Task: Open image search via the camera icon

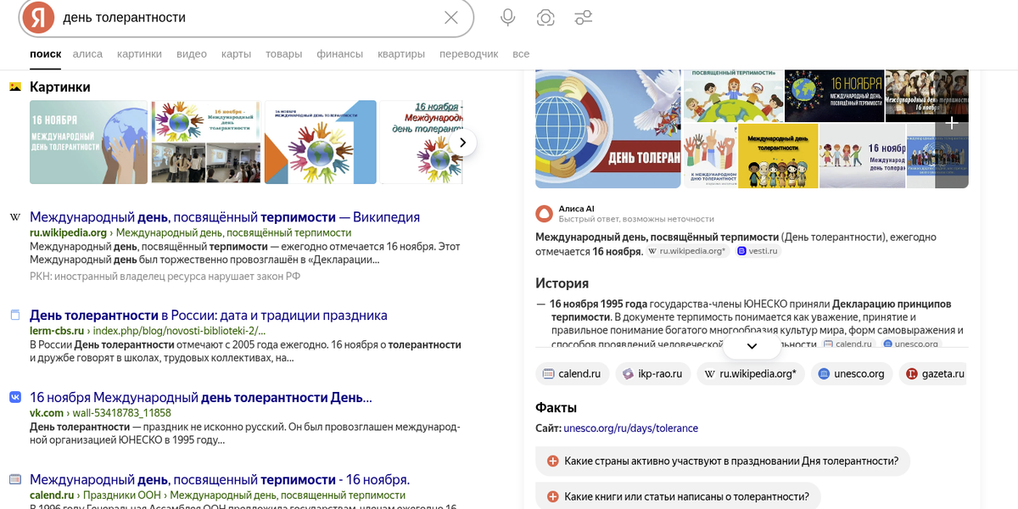Action: tap(545, 16)
